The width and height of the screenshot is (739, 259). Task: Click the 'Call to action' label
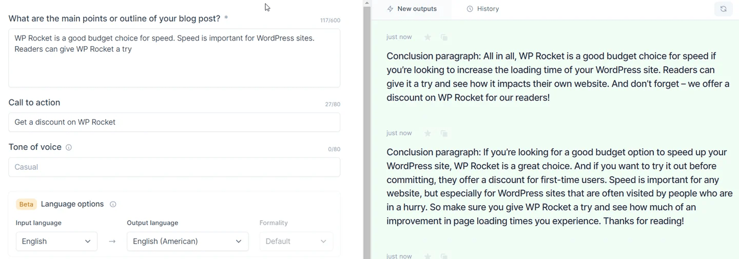coord(34,103)
